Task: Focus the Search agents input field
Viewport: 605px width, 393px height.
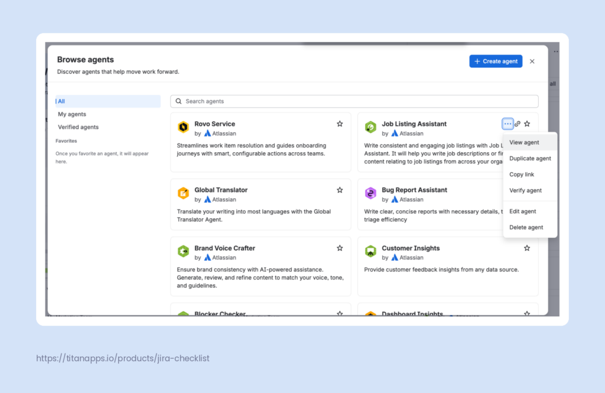Action: (354, 101)
